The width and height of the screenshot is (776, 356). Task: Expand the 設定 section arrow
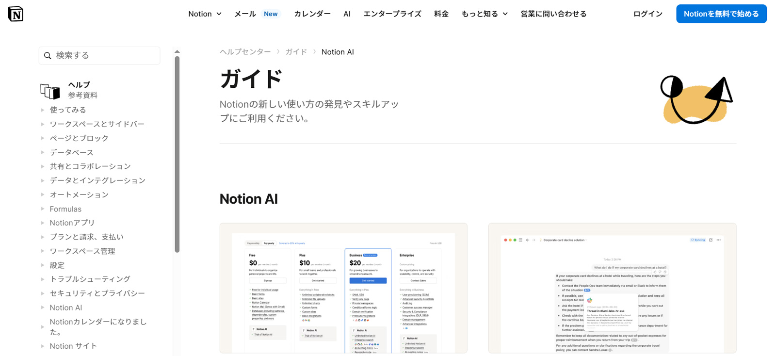point(43,265)
